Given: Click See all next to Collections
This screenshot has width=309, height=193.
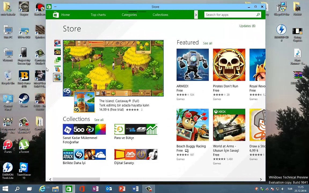Looking at the screenshot, I should click(x=99, y=120).
